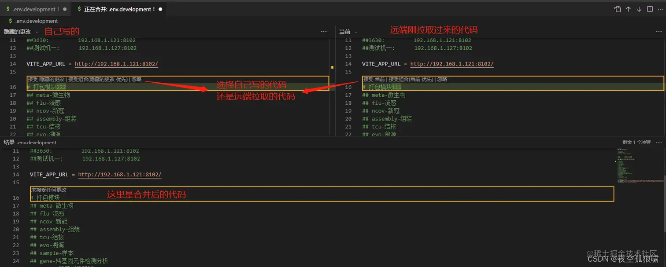This screenshot has width=666, height=267.
Task: Click '##测试机一:' line in the result pane
Action: tap(85, 159)
